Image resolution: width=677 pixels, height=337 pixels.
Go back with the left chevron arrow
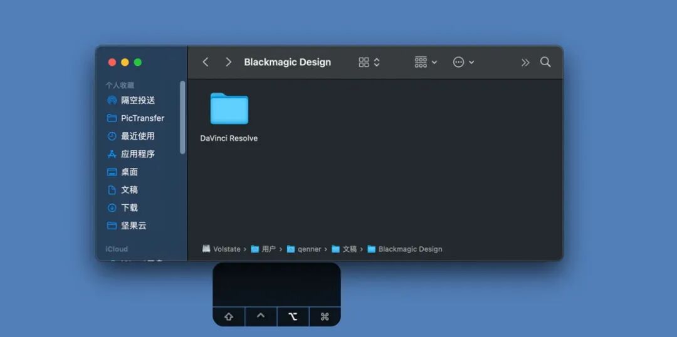(x=206, y=62)
